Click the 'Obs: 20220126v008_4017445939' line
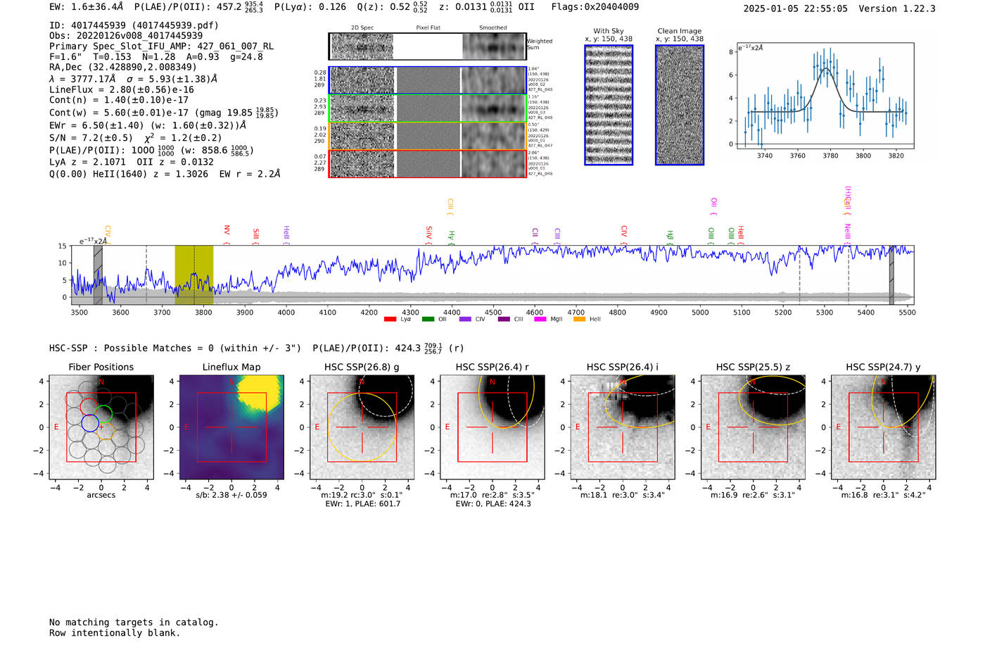This screenshot has width=985, height=671. 126,36
